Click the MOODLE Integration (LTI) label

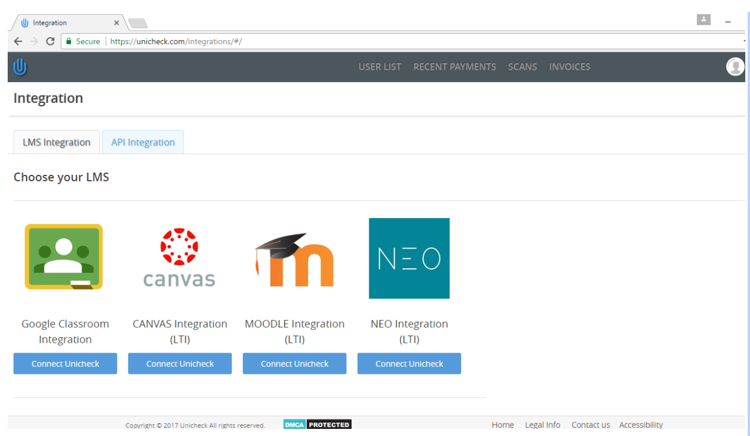[294, 331]
